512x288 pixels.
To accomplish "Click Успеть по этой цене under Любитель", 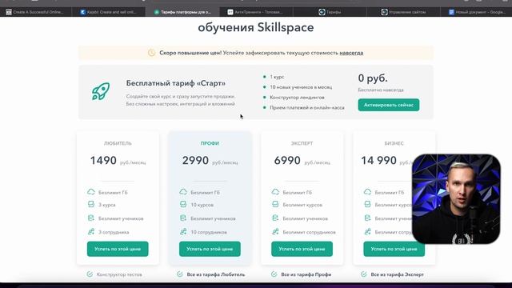I will click(x=118, y=249).
